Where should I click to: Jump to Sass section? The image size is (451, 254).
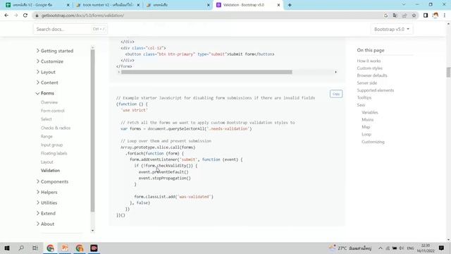(361, 105)
